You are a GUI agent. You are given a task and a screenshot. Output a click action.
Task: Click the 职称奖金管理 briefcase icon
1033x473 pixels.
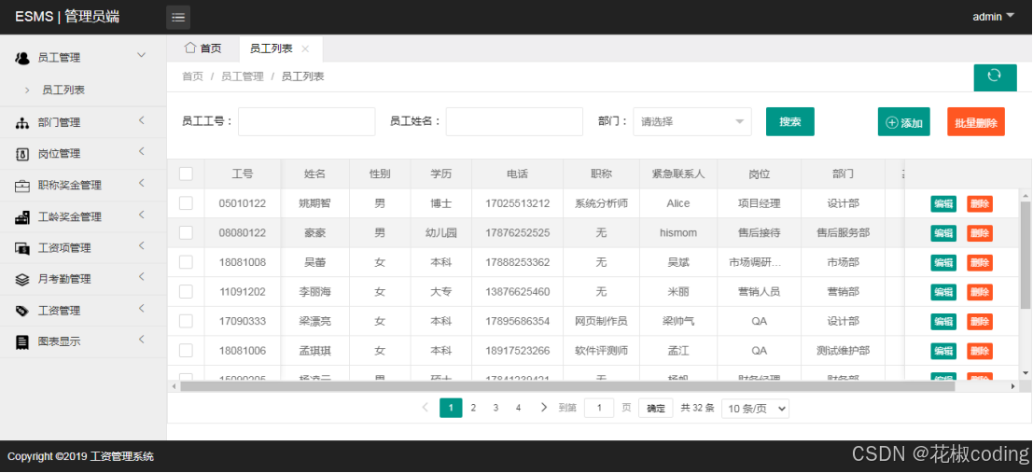(x=22, y=186)
